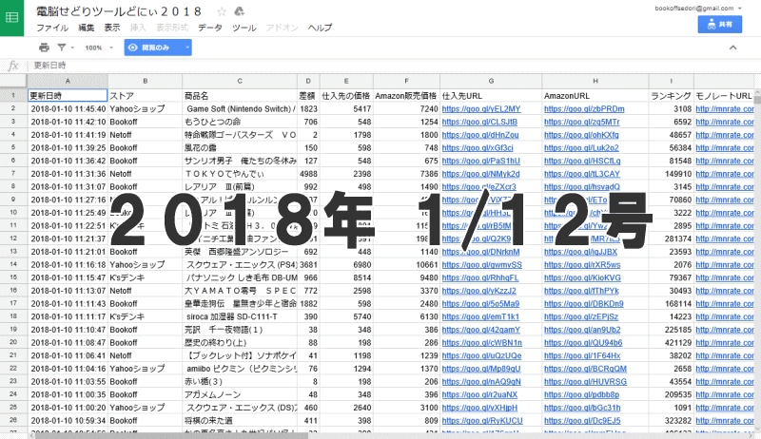Open the データ menu

(x=210, y=28)
